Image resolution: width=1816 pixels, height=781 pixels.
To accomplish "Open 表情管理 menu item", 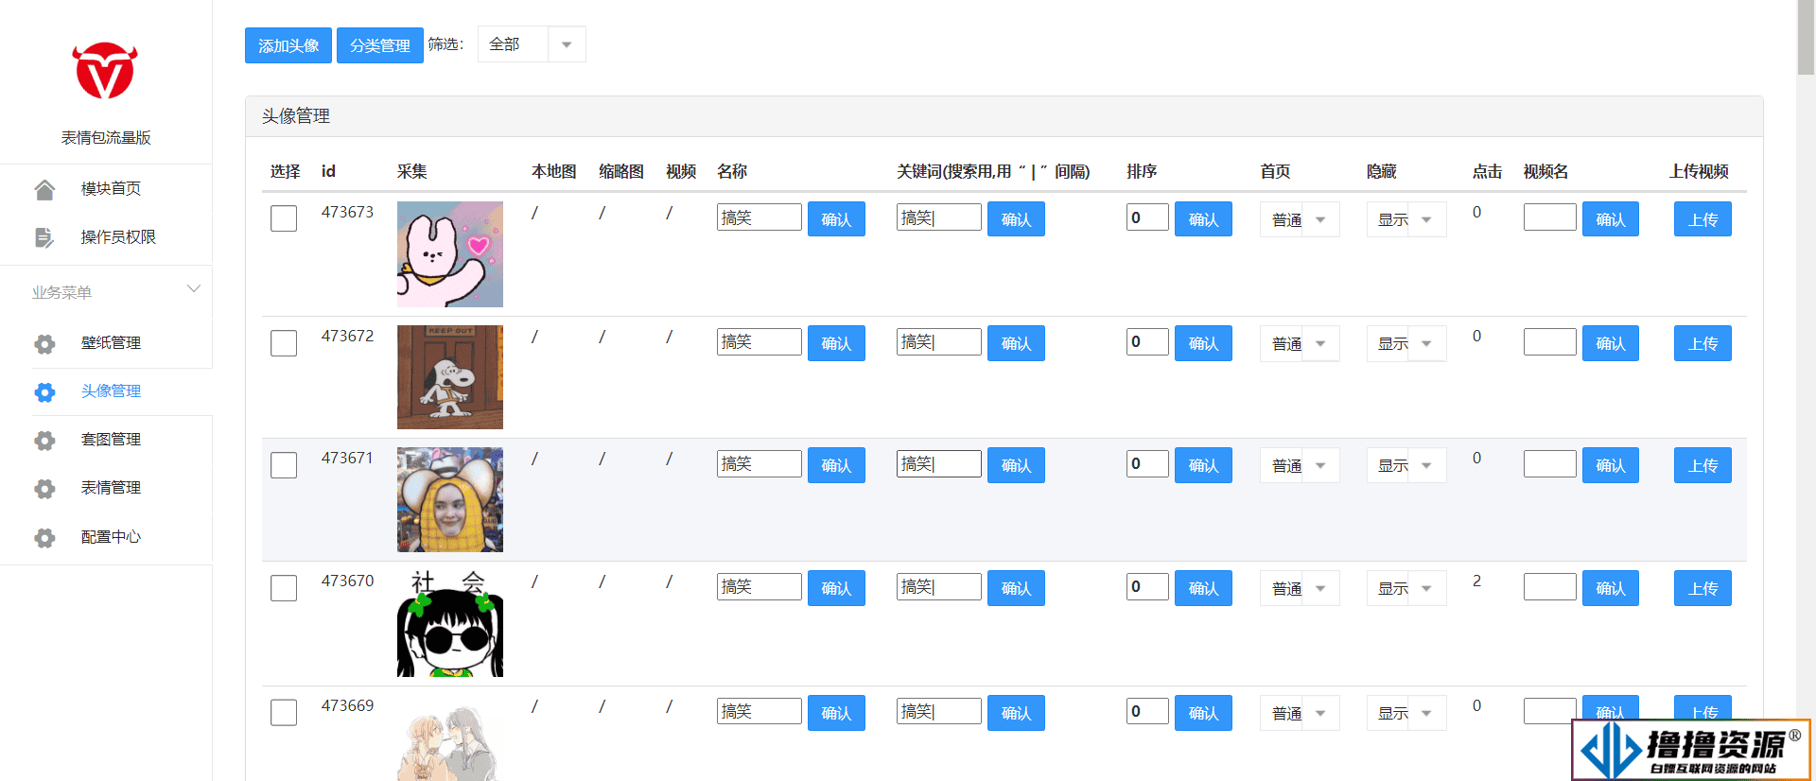I will coord(111,487).
